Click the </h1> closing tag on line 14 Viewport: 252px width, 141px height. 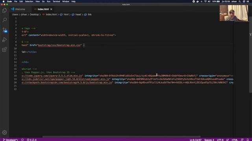[25, 62]
